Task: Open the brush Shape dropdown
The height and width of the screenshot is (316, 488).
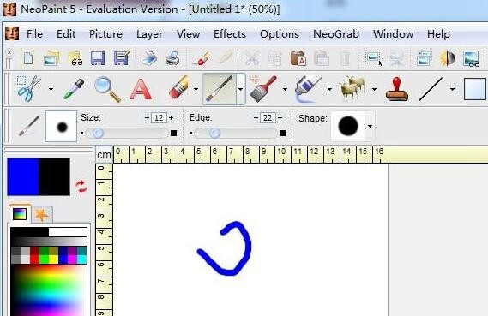Action: pyautogui.click(x=370, y=127)
